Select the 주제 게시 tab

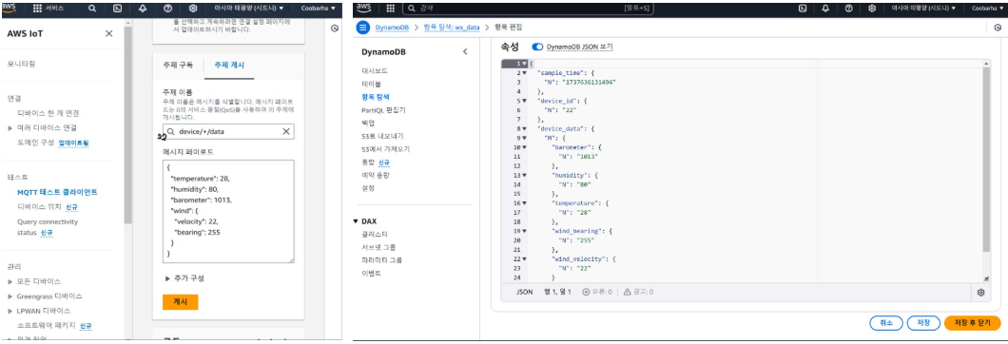tap(229, 65)
